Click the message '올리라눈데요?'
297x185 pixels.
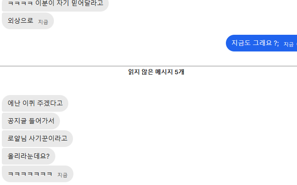coord(28,156)
